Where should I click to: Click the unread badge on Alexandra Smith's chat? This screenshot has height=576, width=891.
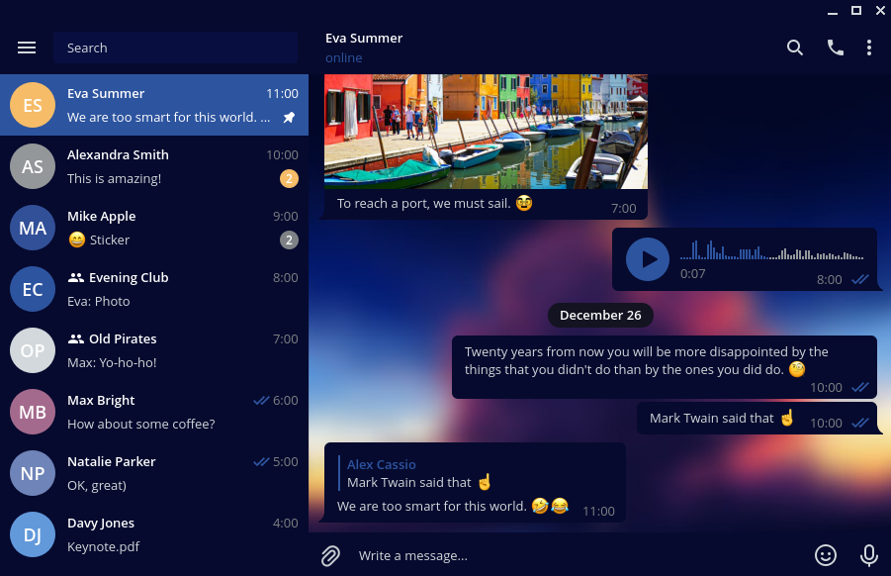289,179
